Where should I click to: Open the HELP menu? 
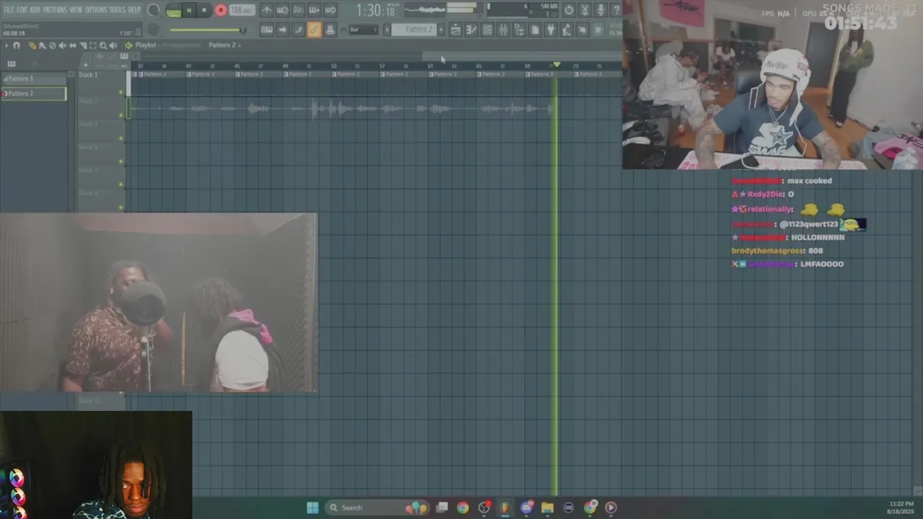point(134,10)
